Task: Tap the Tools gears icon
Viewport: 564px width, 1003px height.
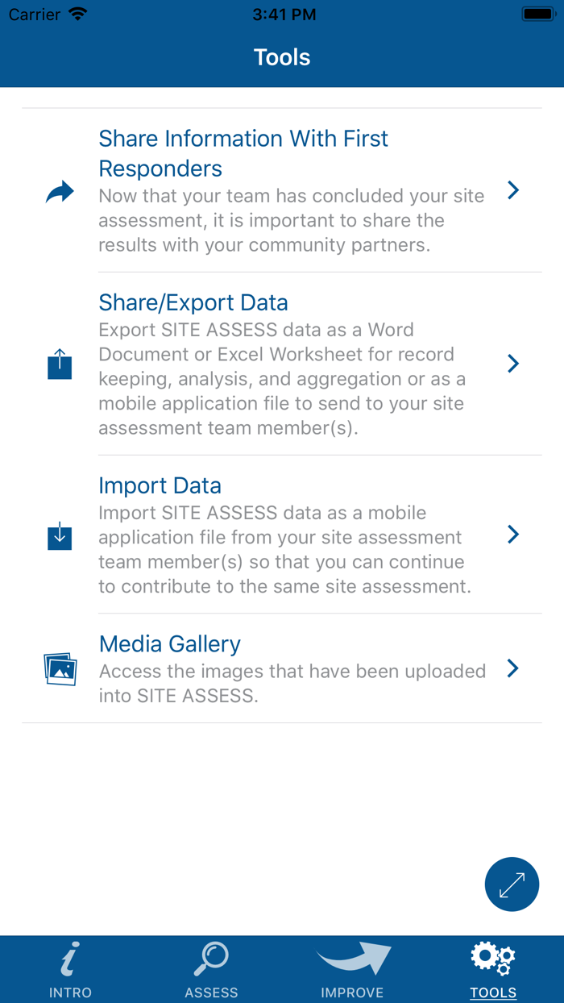Action: (x=492, y=958)
